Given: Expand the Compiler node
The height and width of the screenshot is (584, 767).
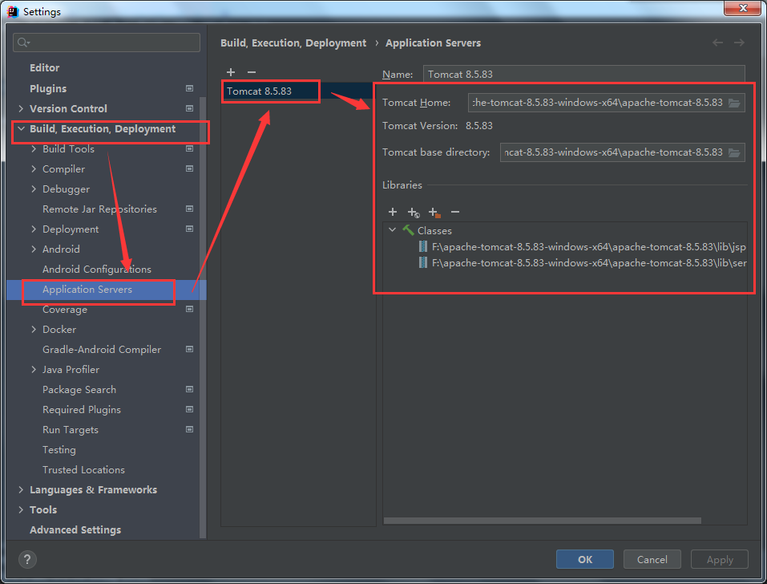Looking at the screenshot, I should tap(34, 168).
